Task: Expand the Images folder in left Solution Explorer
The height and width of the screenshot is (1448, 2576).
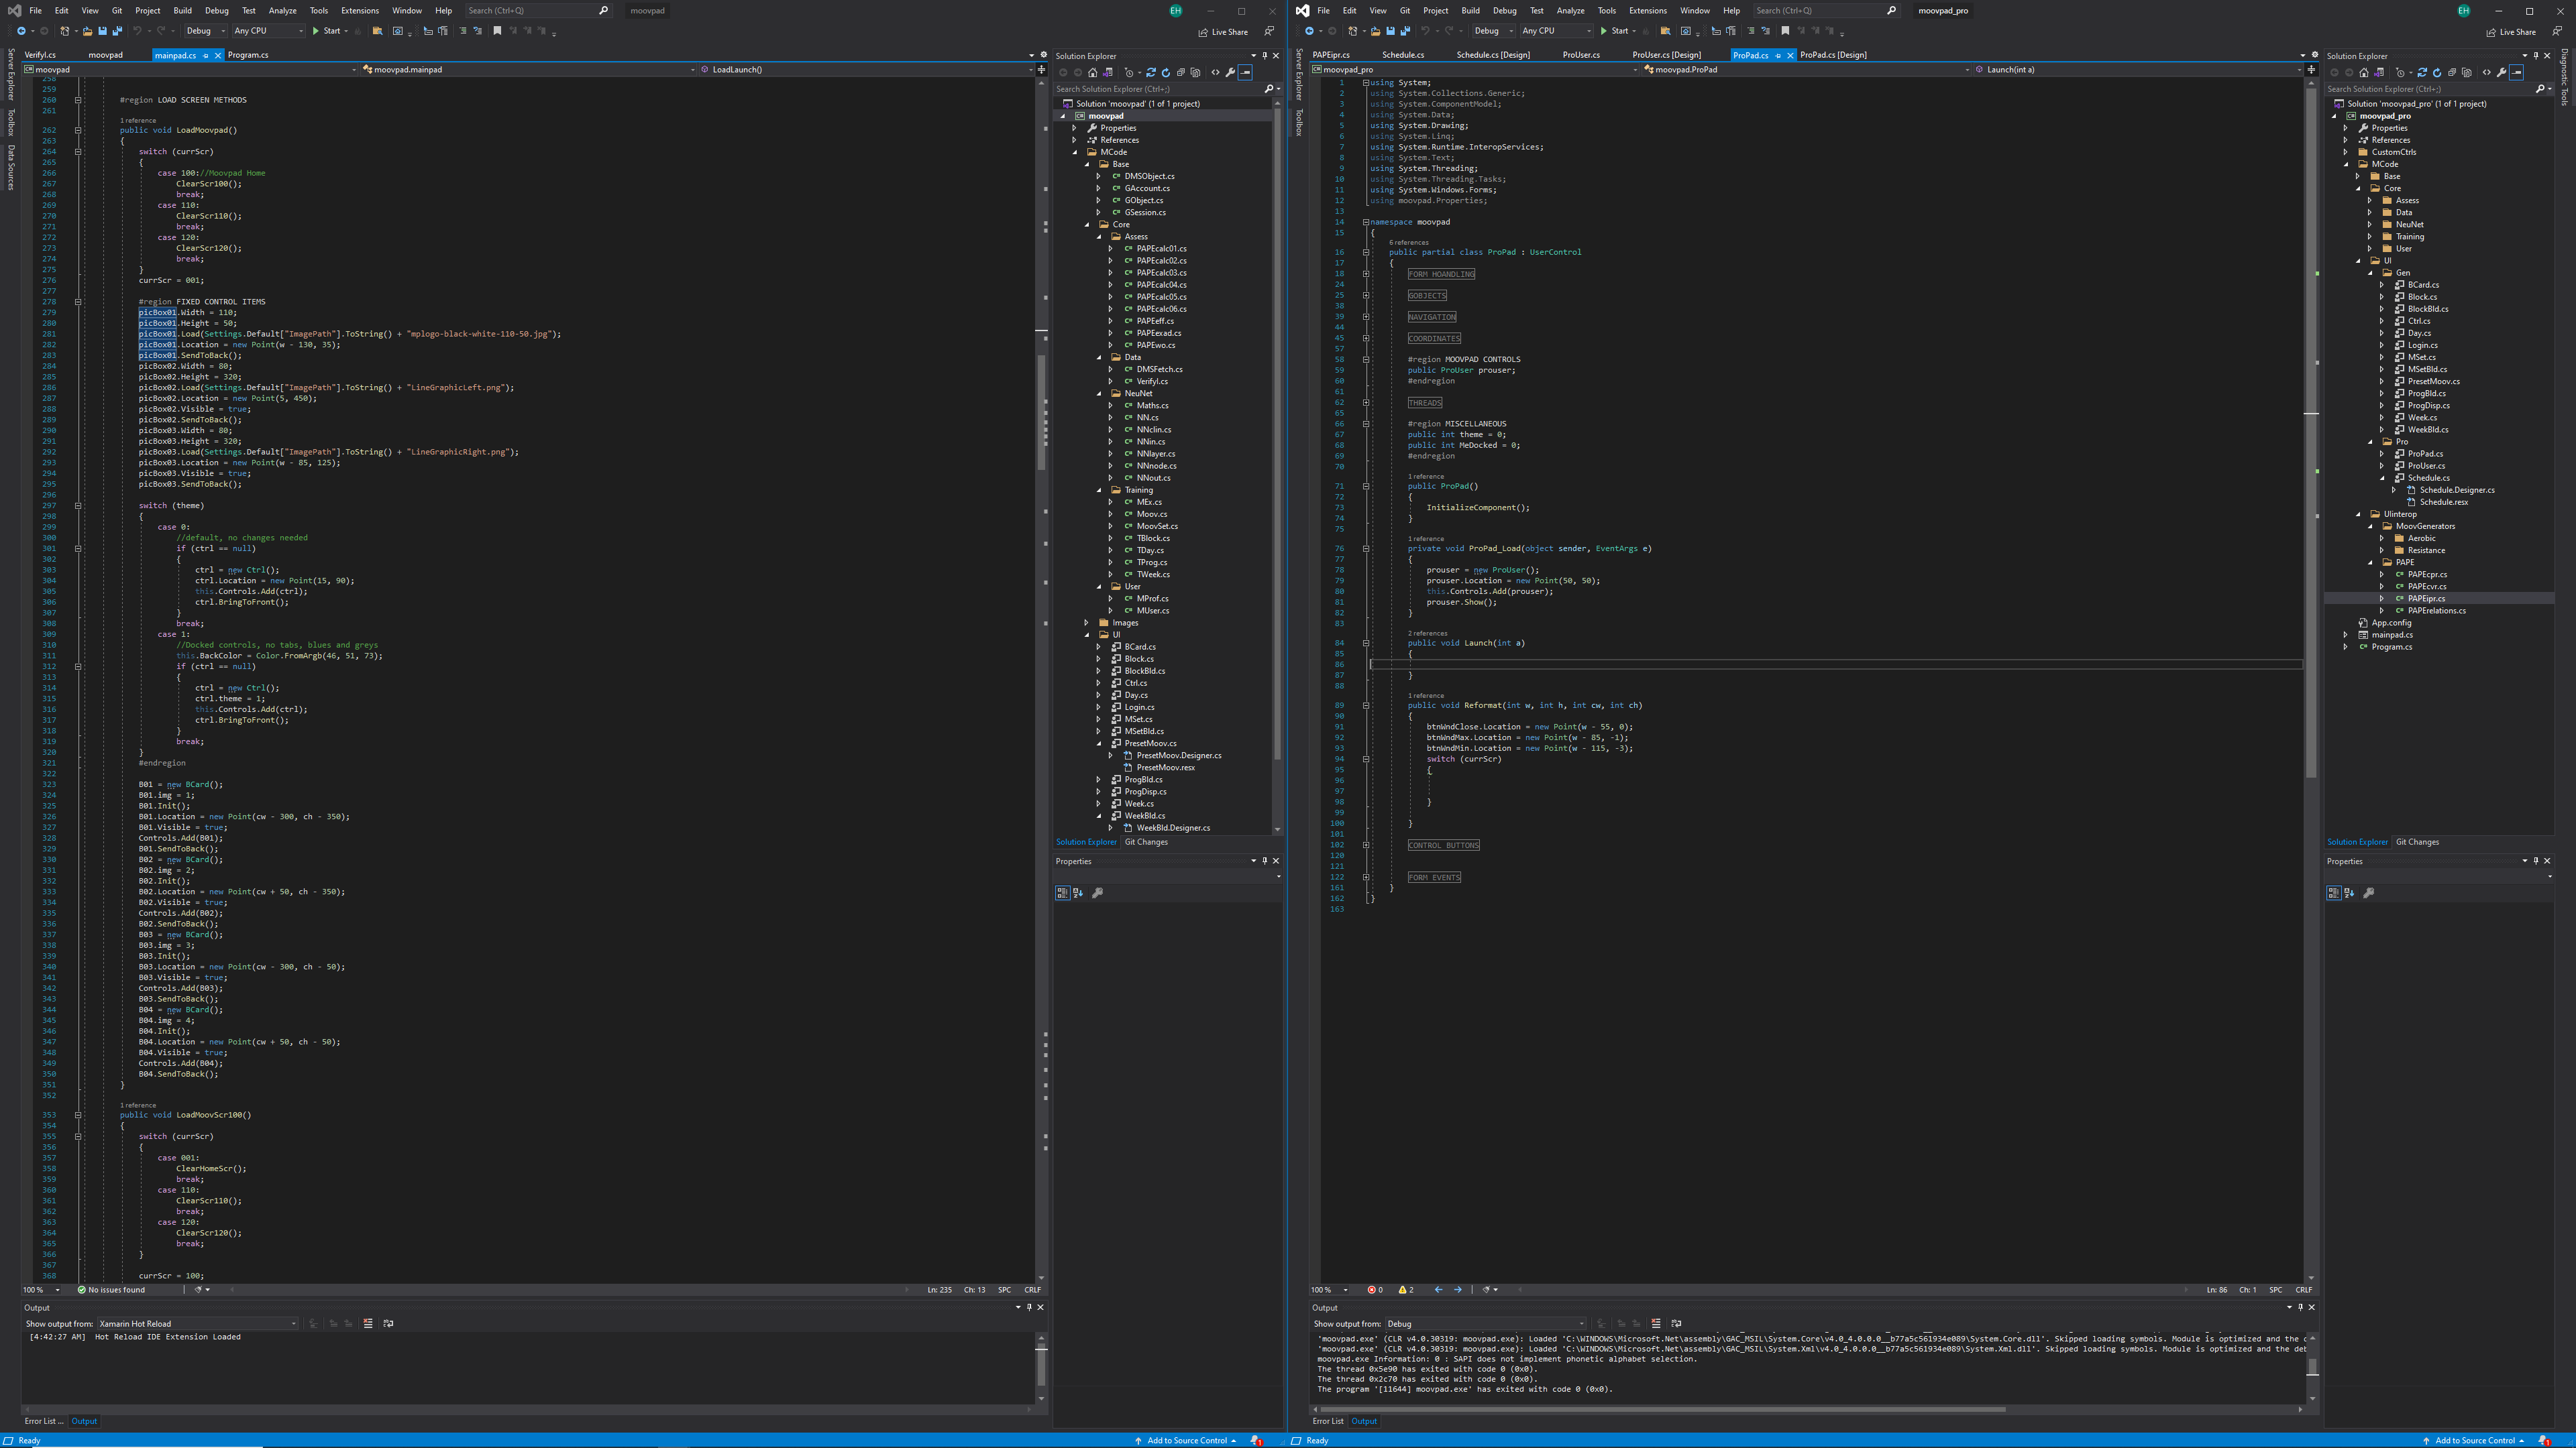Action: [1087, 623]
